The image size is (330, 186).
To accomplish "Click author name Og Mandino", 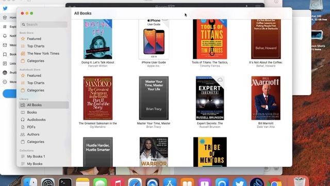I will click(97, 127).
